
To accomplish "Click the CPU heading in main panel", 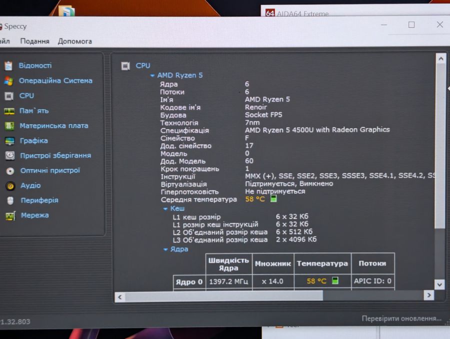I will coord(143,66).
